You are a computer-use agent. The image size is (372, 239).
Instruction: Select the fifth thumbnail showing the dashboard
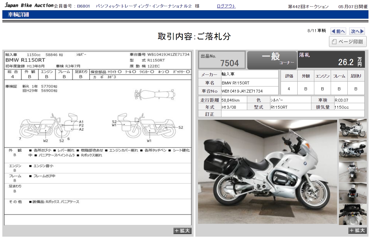tap(353, 215)
